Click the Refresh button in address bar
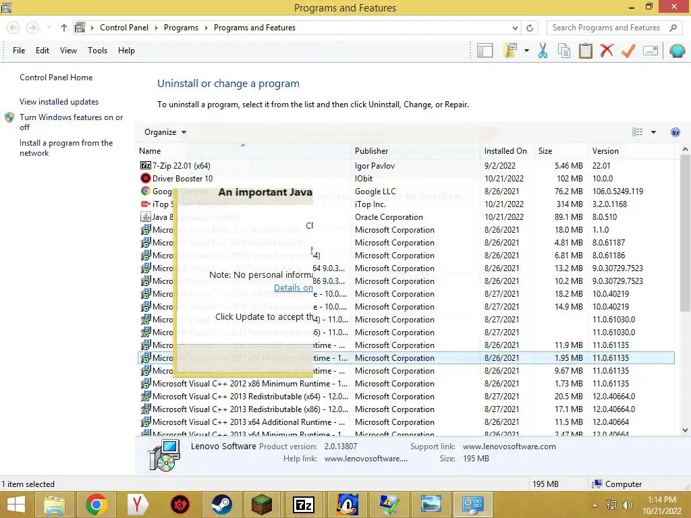The height and width of the screenshot is (518, 691). coord(530,28)
